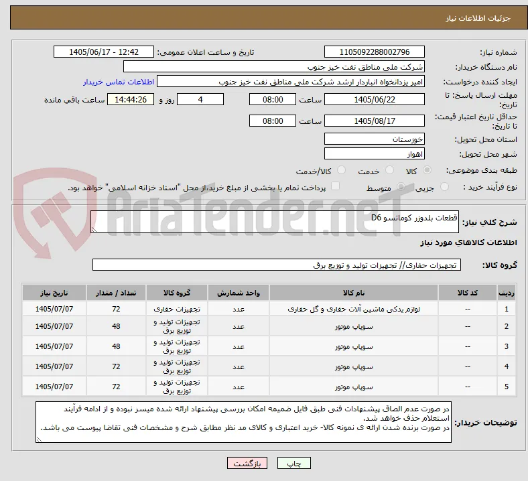This screenshot has height=481, width=528.
Task: Click the واحد شمارش column header
Action: [239, 293]
